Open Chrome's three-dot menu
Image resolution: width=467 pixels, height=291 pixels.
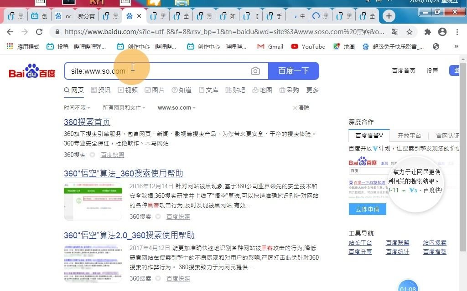coord(457,32)
